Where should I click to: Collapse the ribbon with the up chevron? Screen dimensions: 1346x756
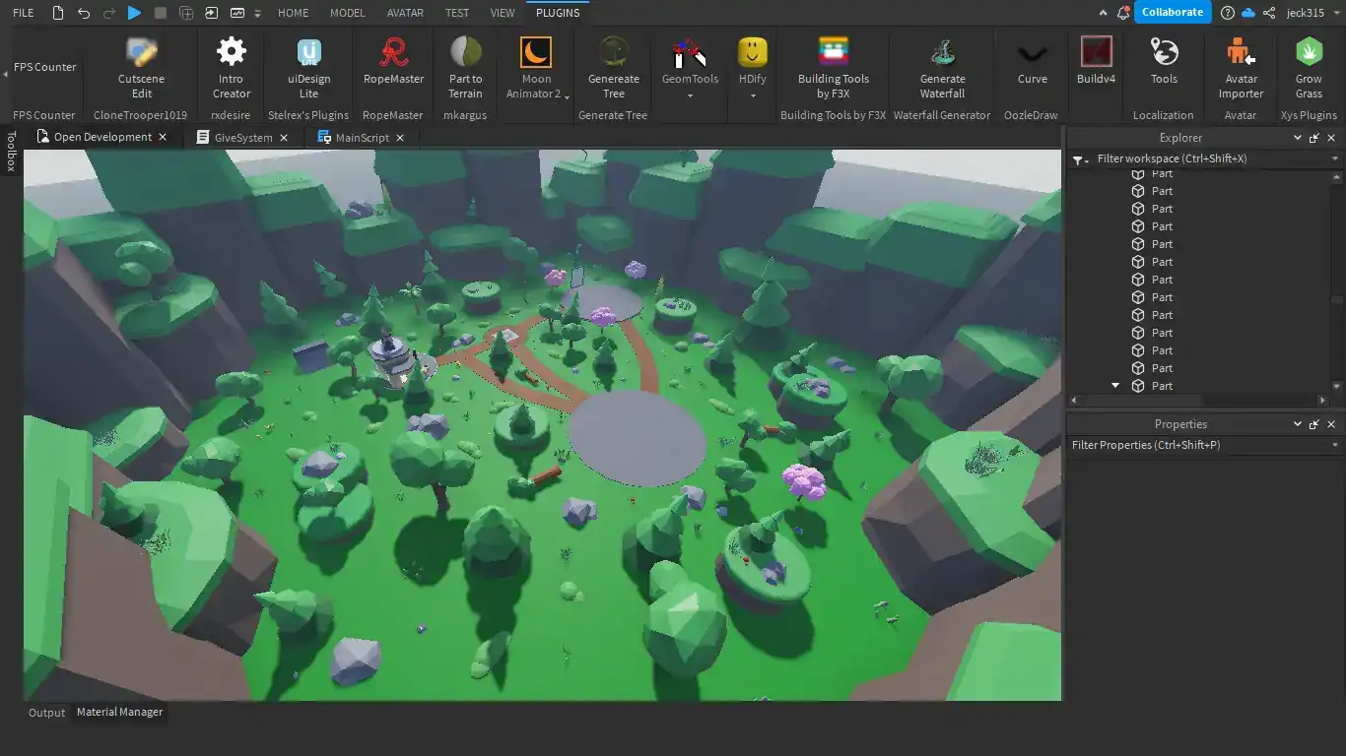pyautogui.click(x=1104, y=13)
